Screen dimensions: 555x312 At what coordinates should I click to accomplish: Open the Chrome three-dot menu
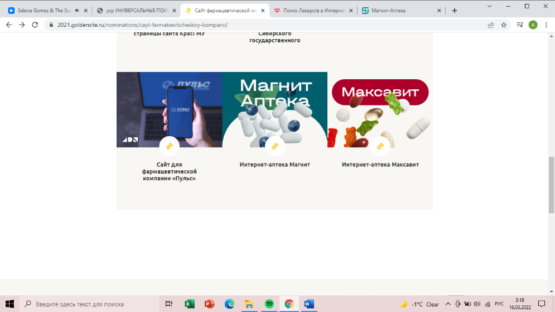coord(546,25)
